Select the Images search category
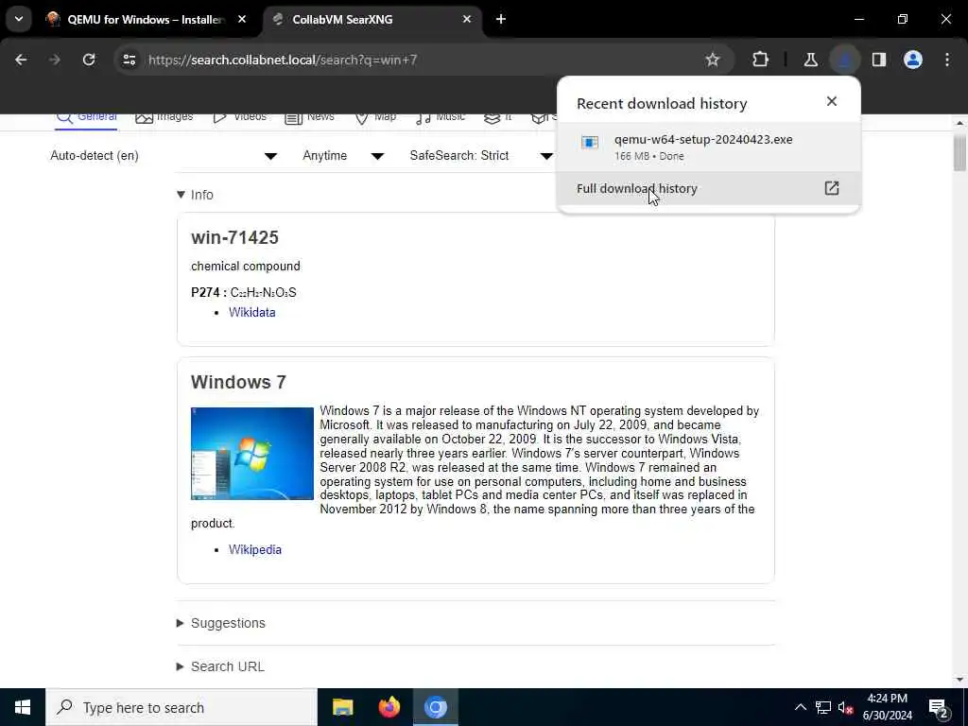Image resolution: width=968 pixels, height=726 pixels. 164,116
